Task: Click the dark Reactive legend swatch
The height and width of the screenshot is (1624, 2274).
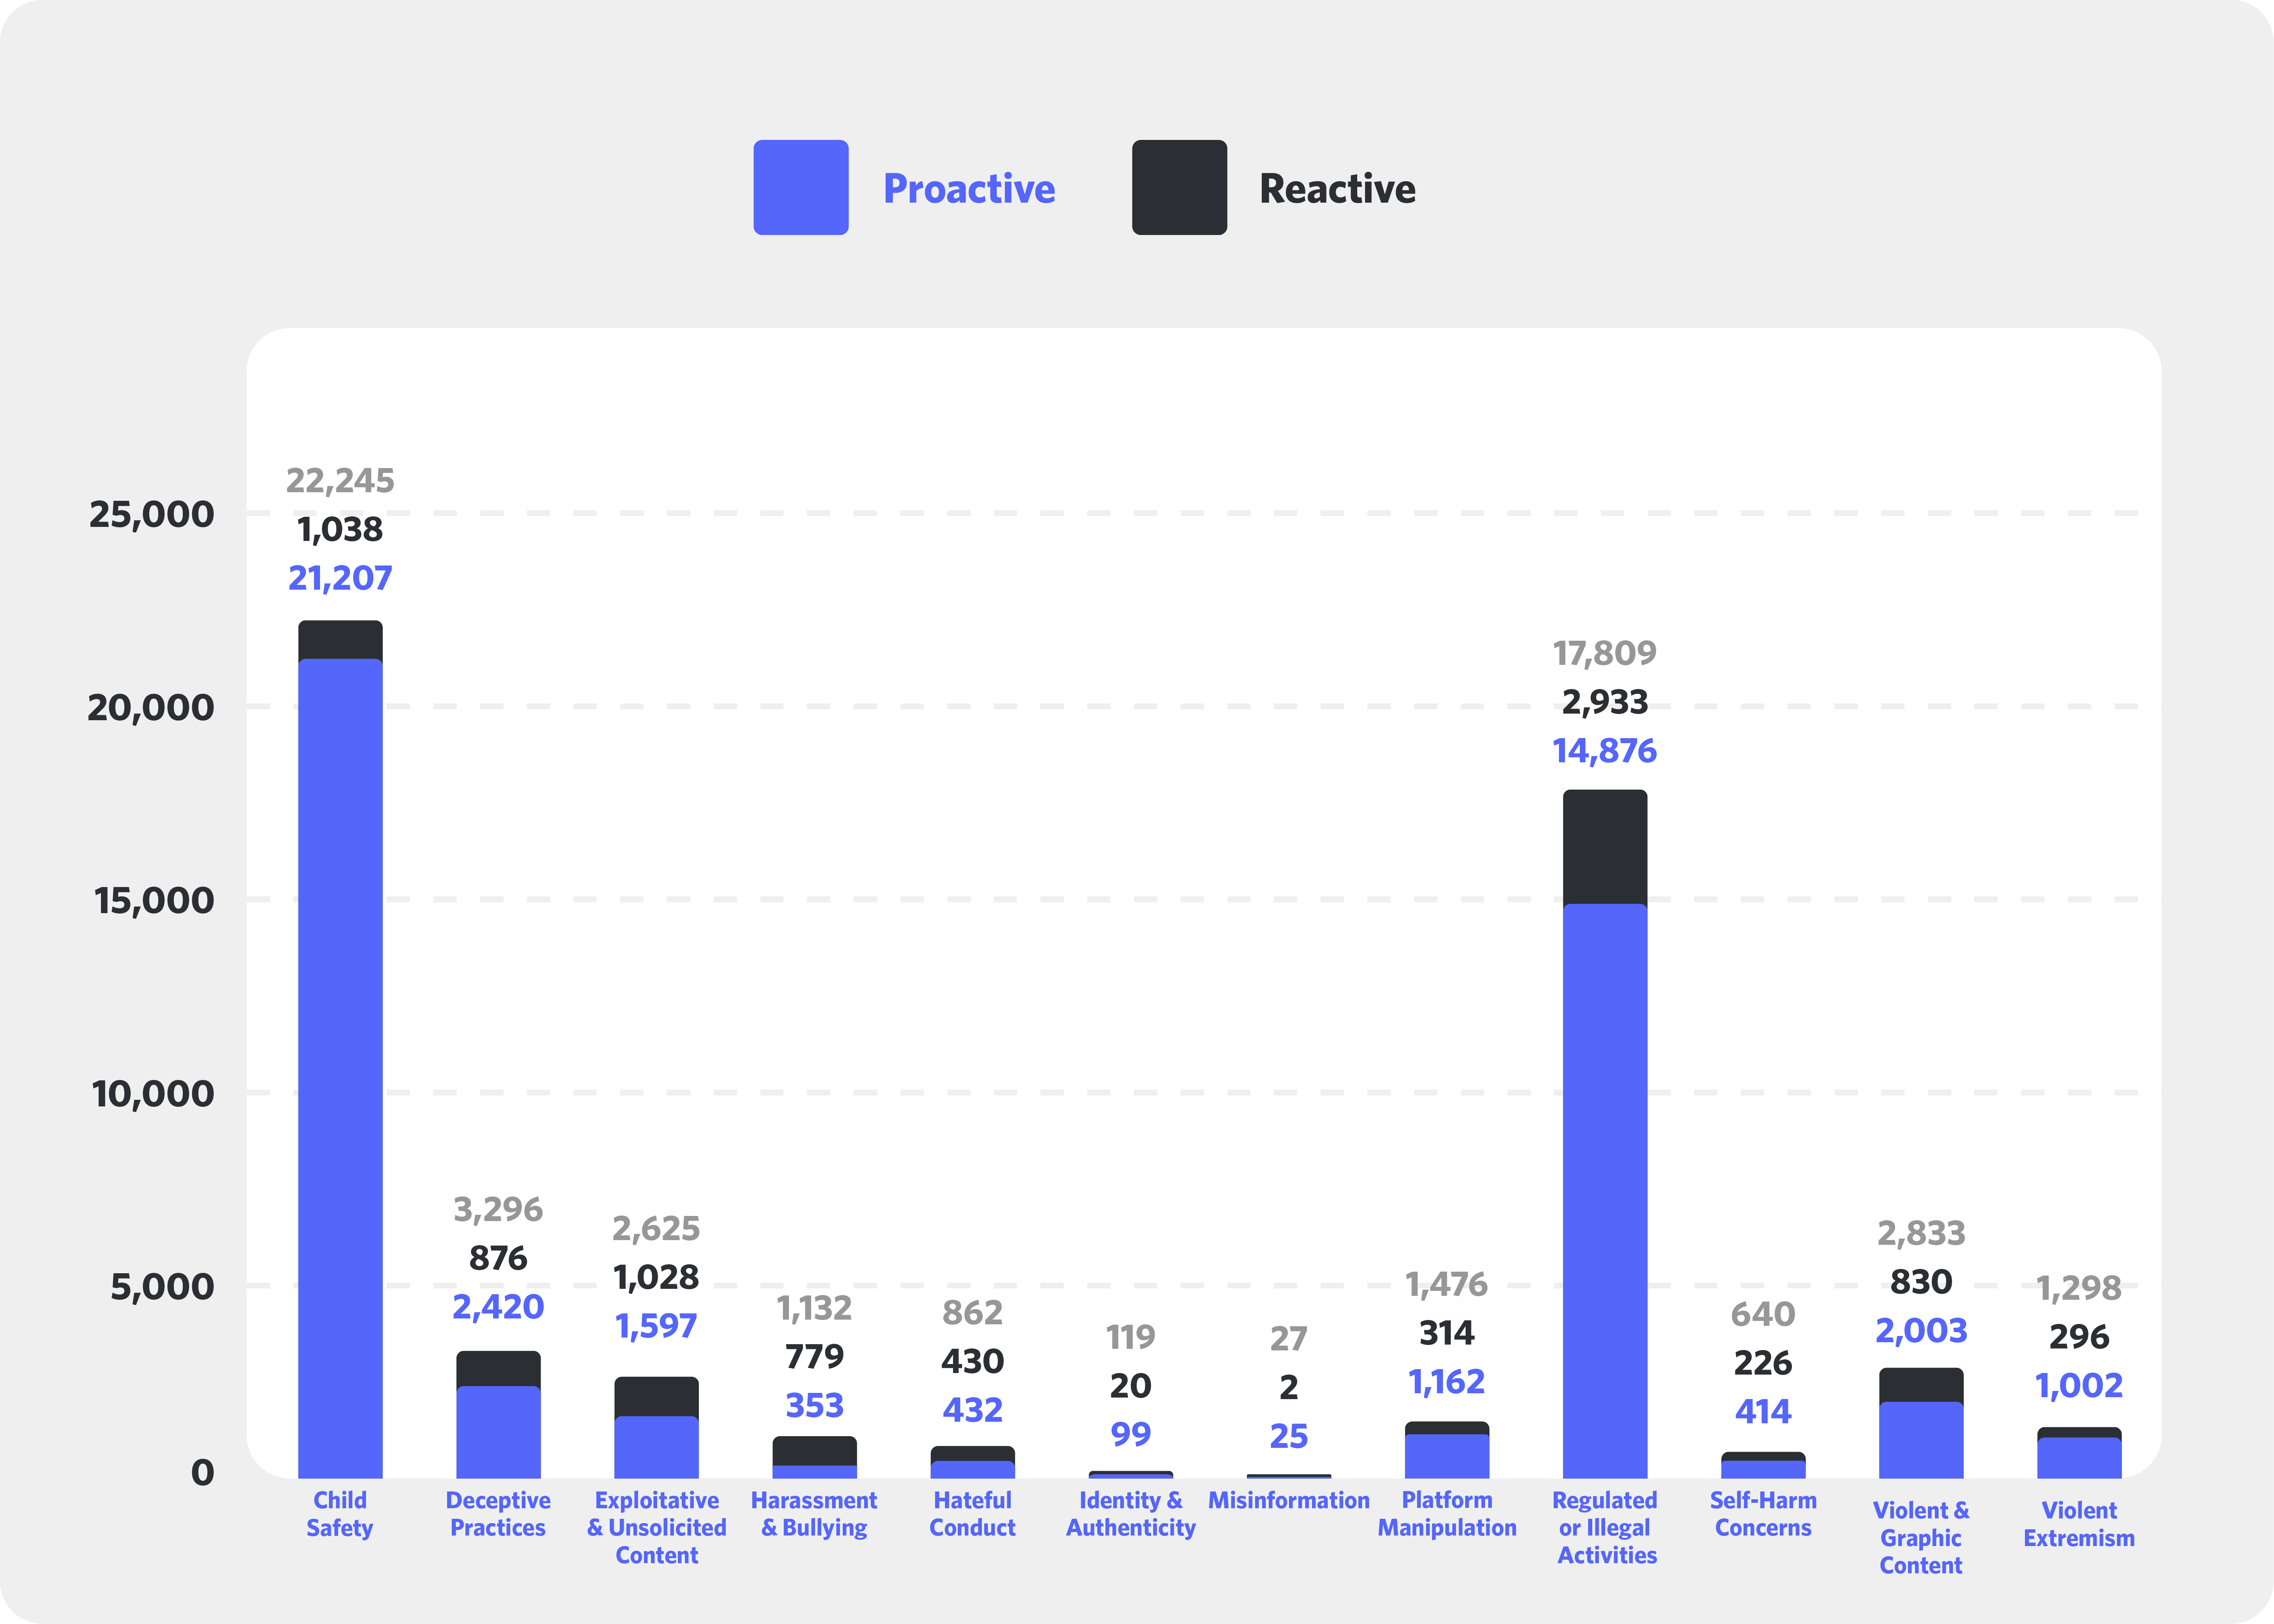Action: pos(1179,187)
